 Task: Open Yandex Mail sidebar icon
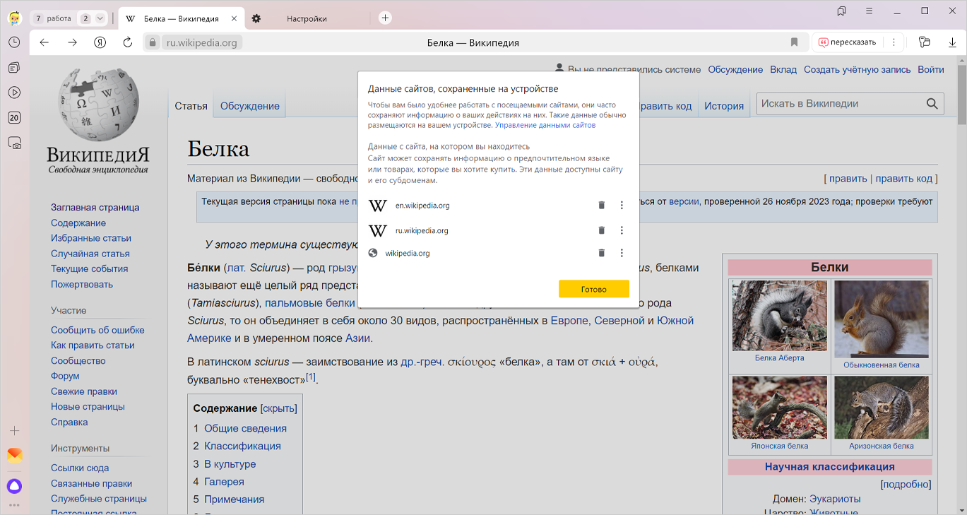tap(14, 455)
